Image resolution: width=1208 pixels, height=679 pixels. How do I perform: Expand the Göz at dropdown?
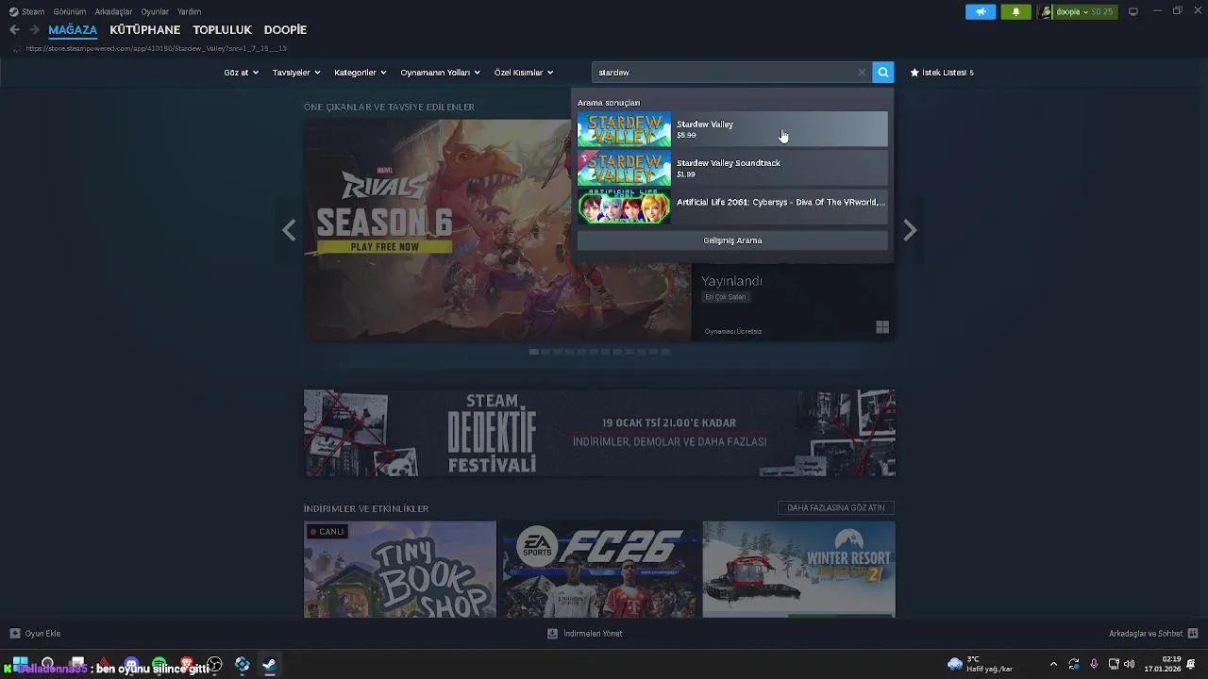point(241,72)
